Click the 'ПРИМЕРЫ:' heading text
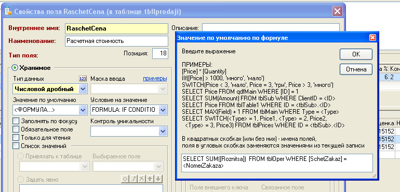The height and width of the screenshot is (192, 400). [197, 65]
